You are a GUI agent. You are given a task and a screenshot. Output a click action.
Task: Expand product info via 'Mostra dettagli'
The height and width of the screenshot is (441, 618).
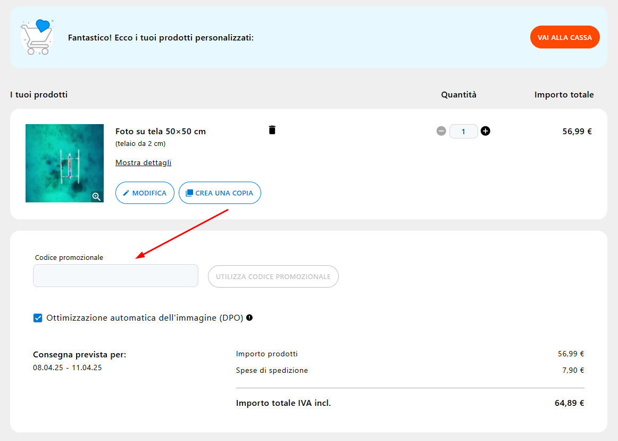(143, 162)
